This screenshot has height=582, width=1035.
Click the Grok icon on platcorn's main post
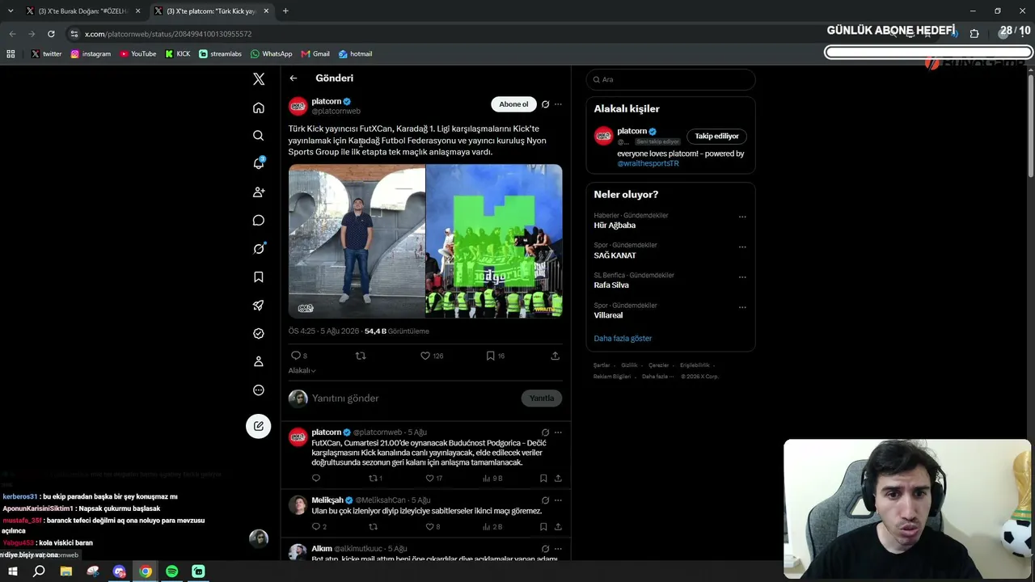[545, 104]
